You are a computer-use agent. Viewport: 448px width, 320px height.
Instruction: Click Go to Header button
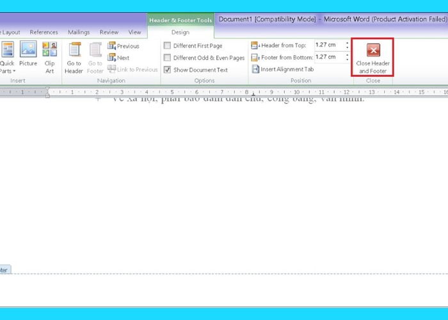click(x=74, y=58)
